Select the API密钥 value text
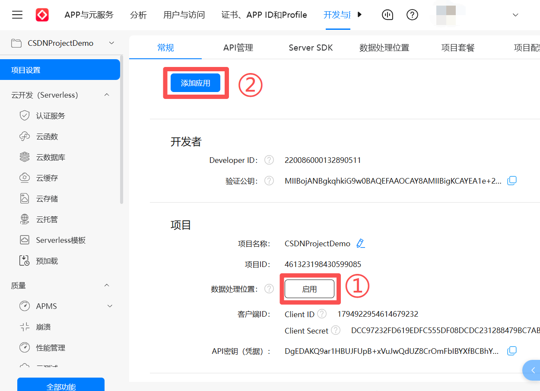Screen dimensions: 540x391 391,351
